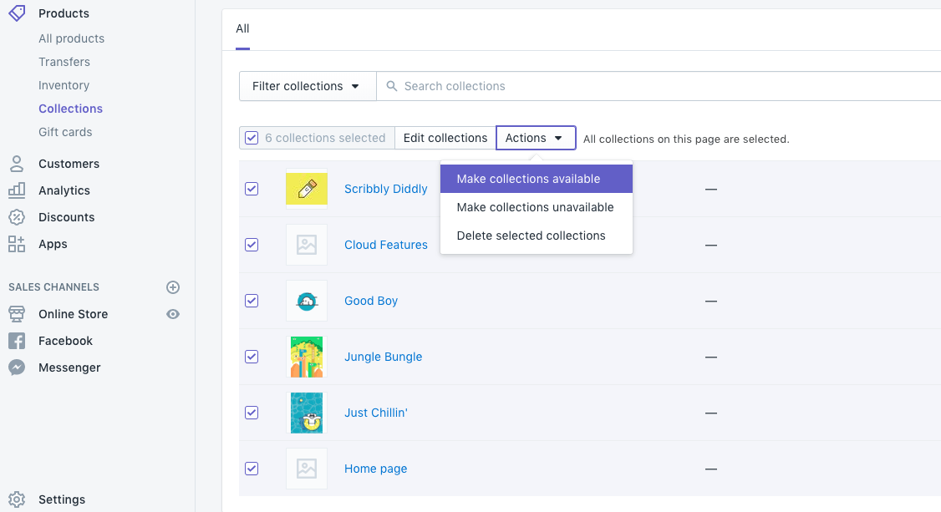Expand the Filter collections dropdown

307,86
